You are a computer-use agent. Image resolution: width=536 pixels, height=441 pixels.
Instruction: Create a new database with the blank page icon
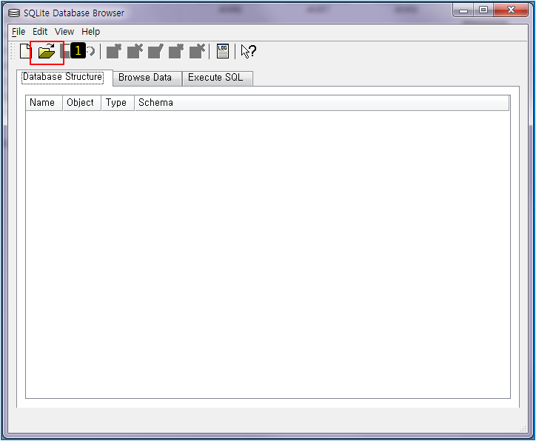[x=25, y=51]
